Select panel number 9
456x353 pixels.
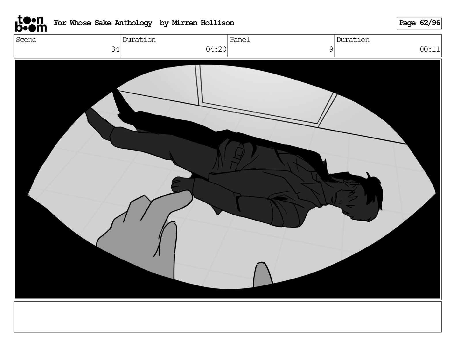coord(331,49)
